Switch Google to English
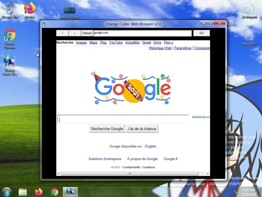Screen dimensions: 262x197 point(150,146)
